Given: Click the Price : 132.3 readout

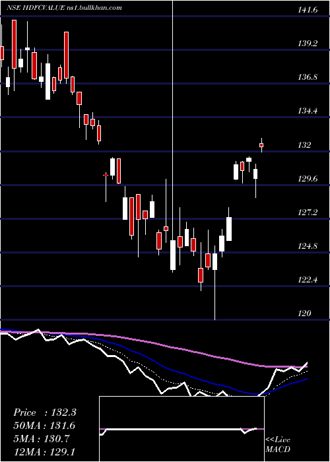Looking at the screenshot, I should 45,412.
